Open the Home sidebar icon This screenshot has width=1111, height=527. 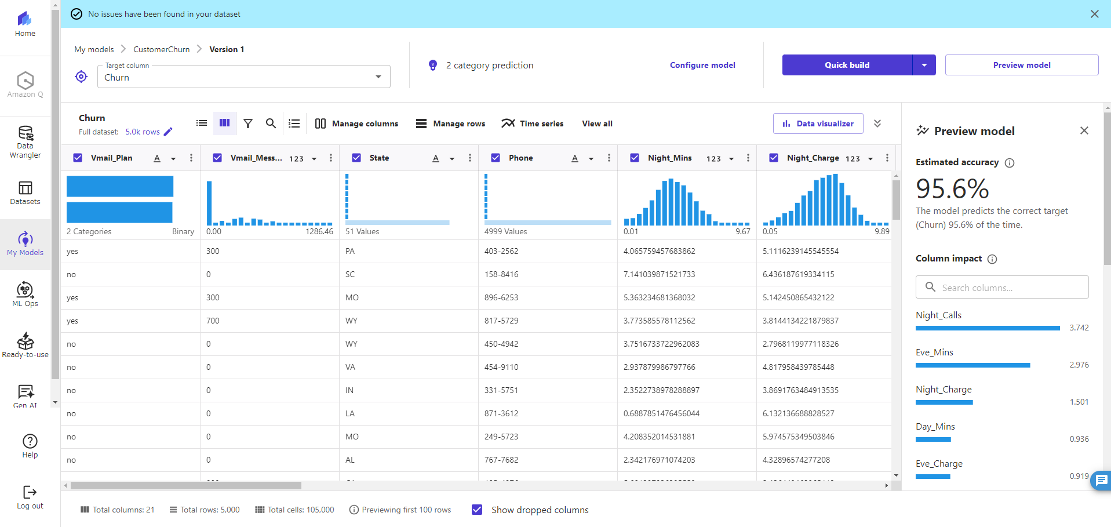click(25, 25)
